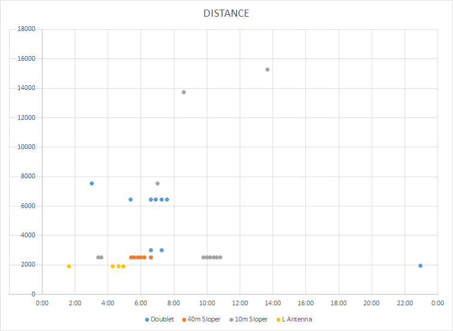Select the blue Doublet legend marker
The width and height of the screenshot is (453, 331).
coord(147,320)
